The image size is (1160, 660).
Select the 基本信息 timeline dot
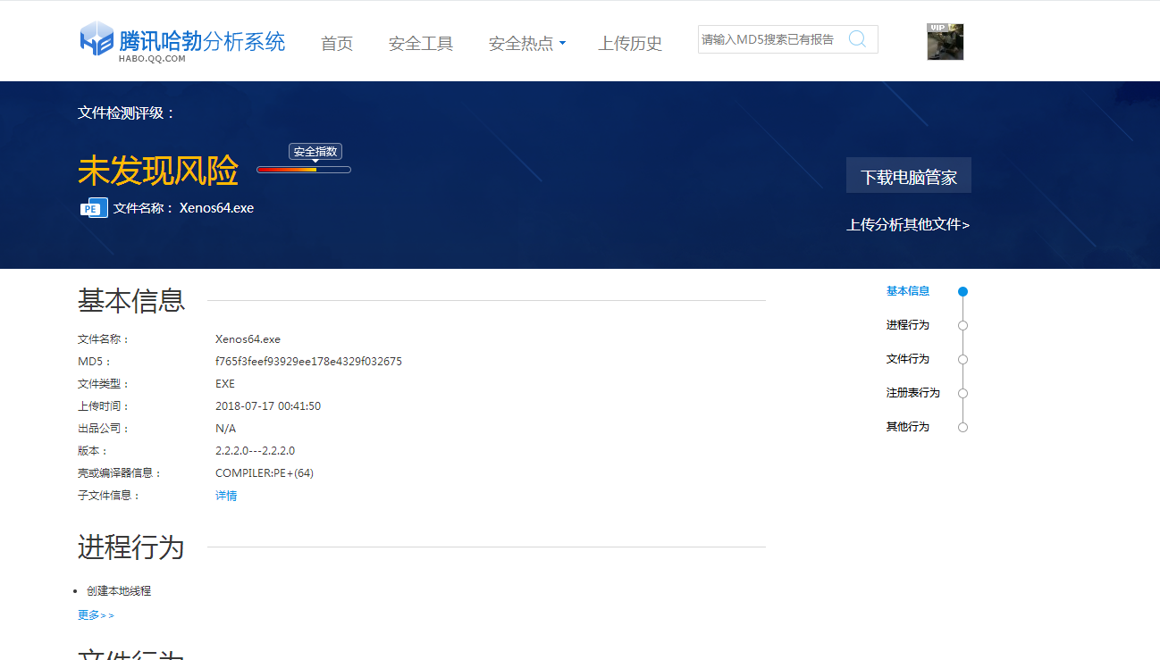click(962, 291)
